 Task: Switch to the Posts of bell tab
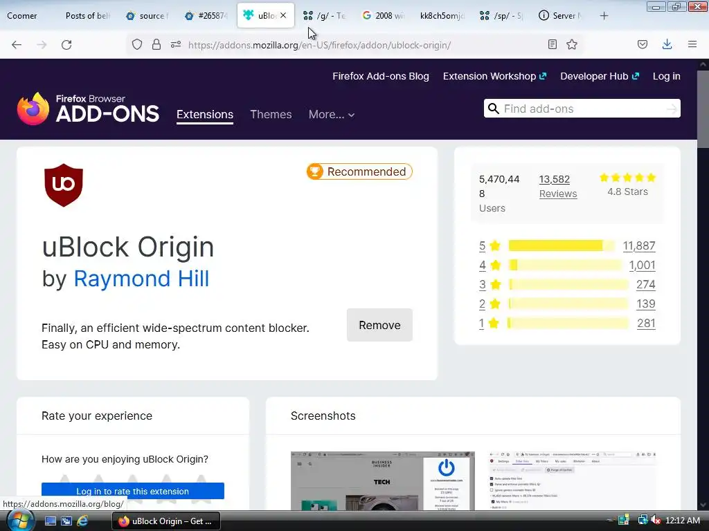point(87,16)
